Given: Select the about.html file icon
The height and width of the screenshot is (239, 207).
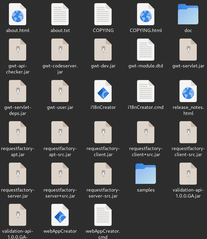Looking at the screenshot, I should click(x=17, y=14).
